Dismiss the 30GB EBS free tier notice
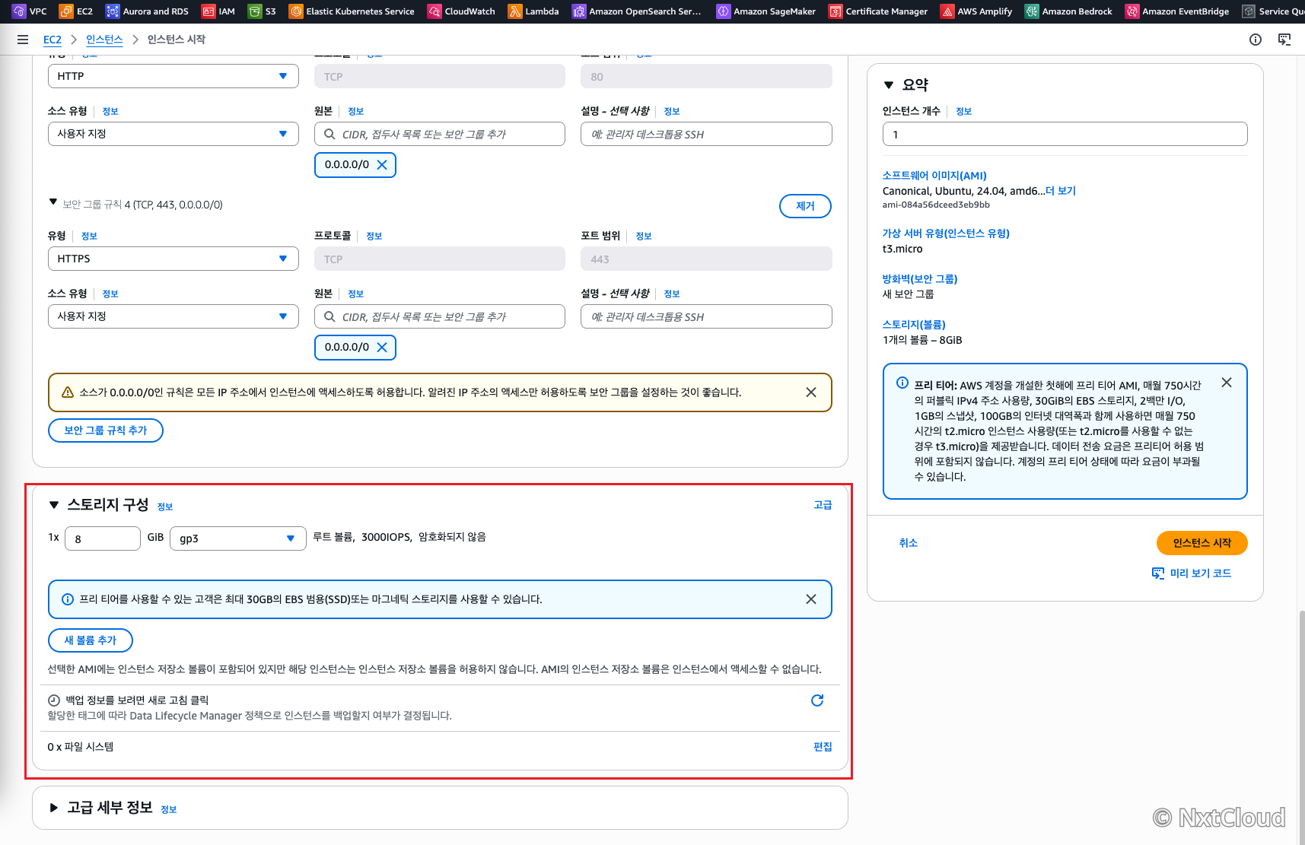Viewport: 1305px width, 845px height. [811, 599]
